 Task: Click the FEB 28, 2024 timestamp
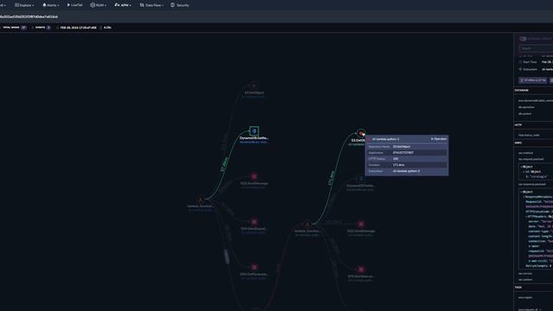click(79, 28)
